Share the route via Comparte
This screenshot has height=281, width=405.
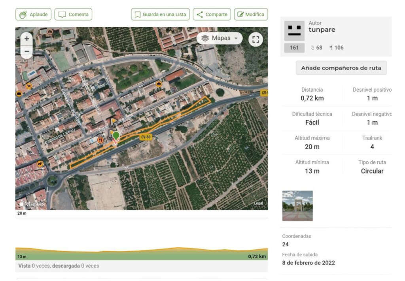click(212, 15)
